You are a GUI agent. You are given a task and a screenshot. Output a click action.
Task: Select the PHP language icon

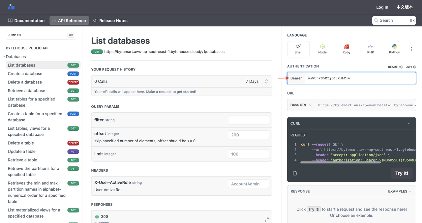pyautogui.click(x=371, y=49)
